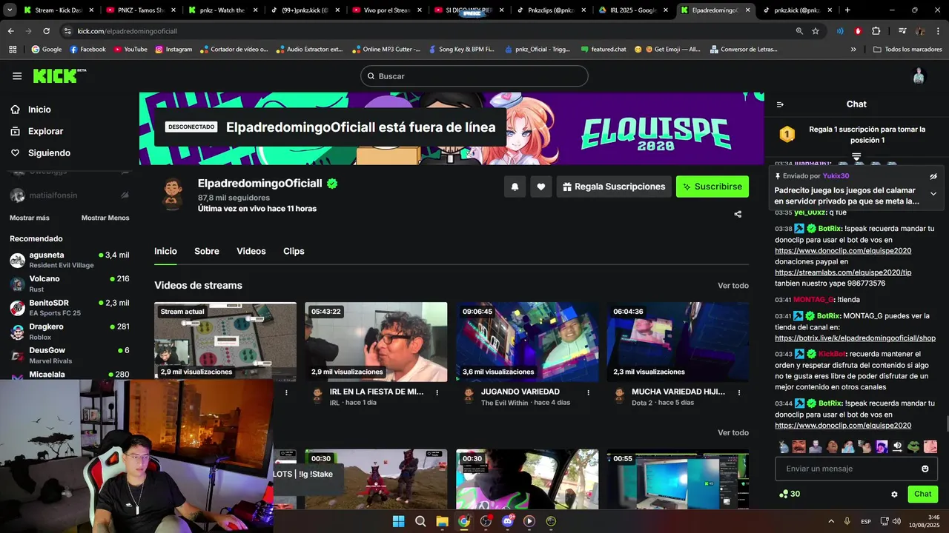Open Siguiendo in the sidebar
This screenshot has width=949, height=533.
49,153
